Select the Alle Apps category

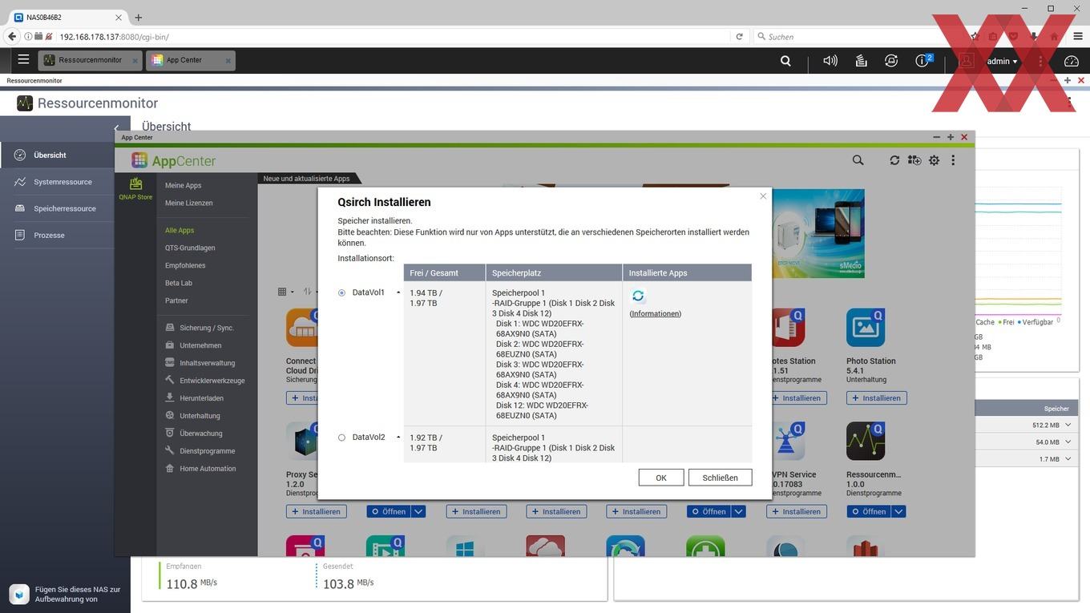[x=180, y=230]
